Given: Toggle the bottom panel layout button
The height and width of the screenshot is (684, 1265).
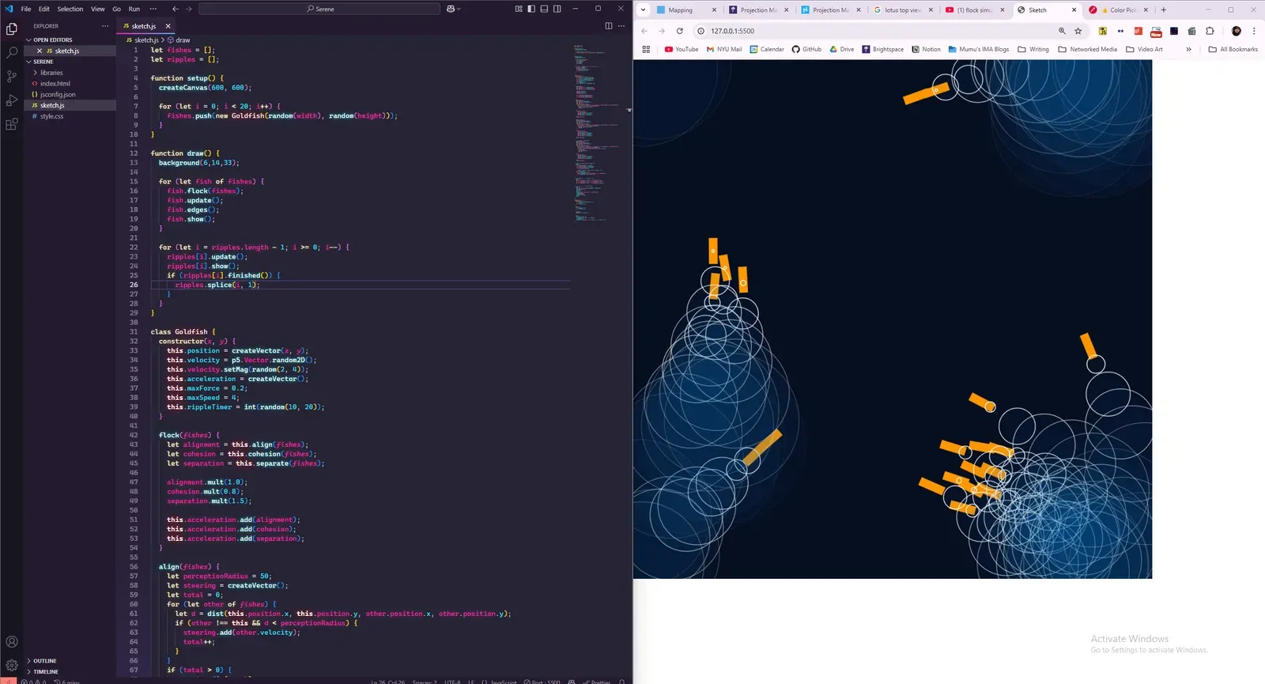Looking at the screenshot, I should point(544,9).
